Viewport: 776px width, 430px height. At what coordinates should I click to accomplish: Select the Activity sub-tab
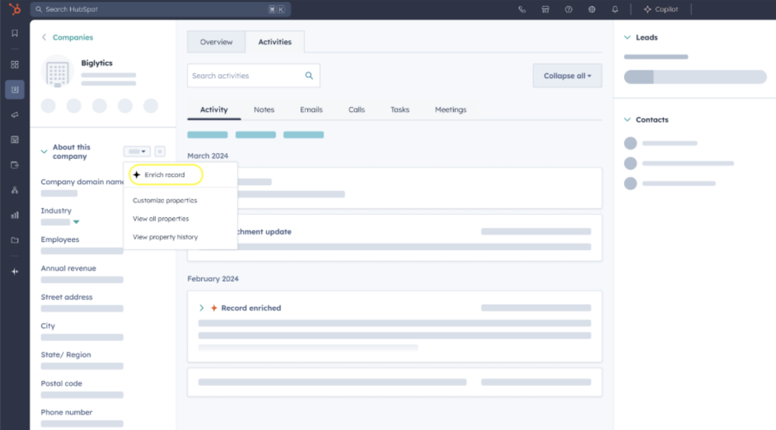click(214, 110)
